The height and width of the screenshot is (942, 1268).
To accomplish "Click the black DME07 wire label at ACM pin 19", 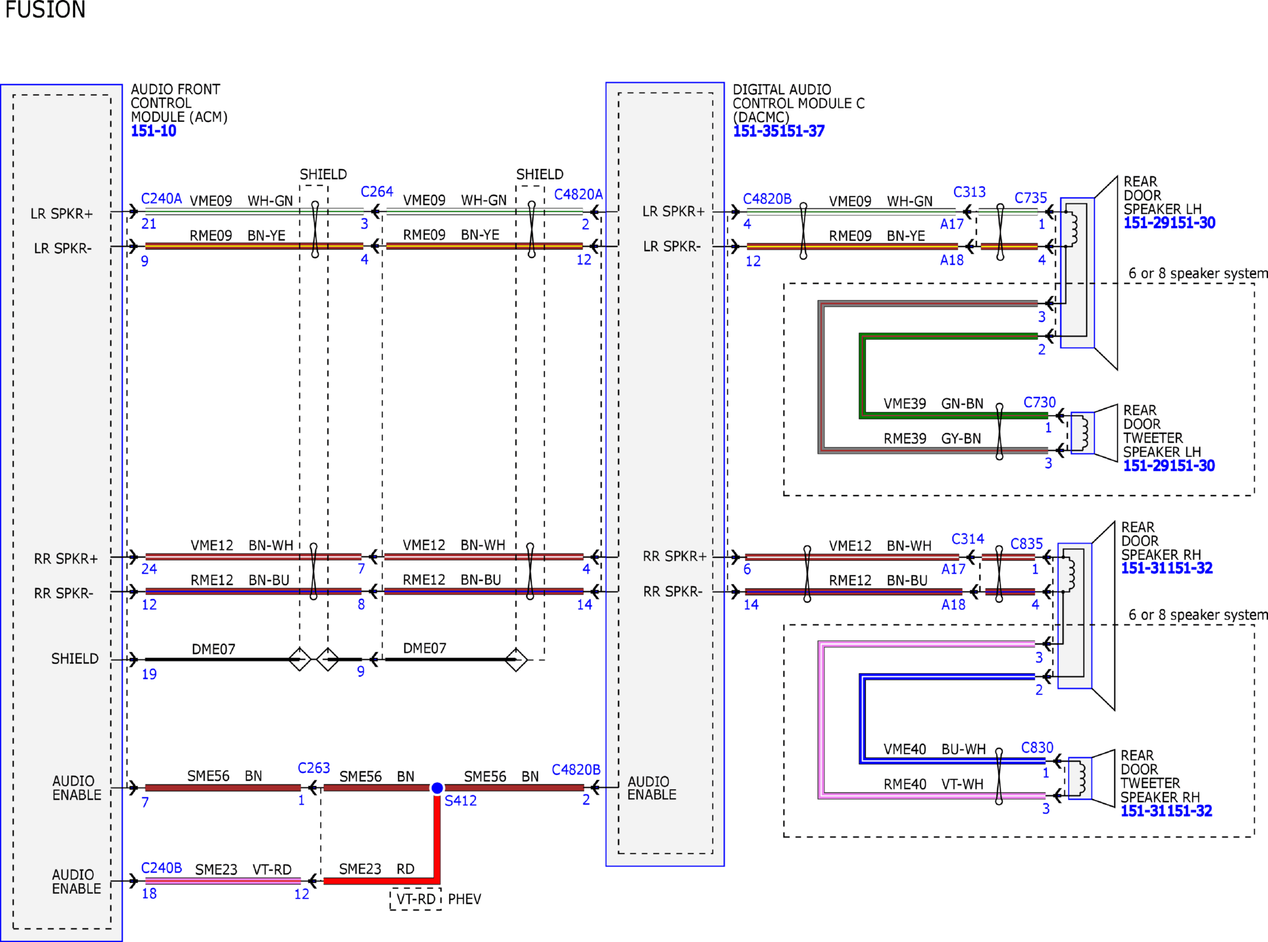I will click(214, 649).
